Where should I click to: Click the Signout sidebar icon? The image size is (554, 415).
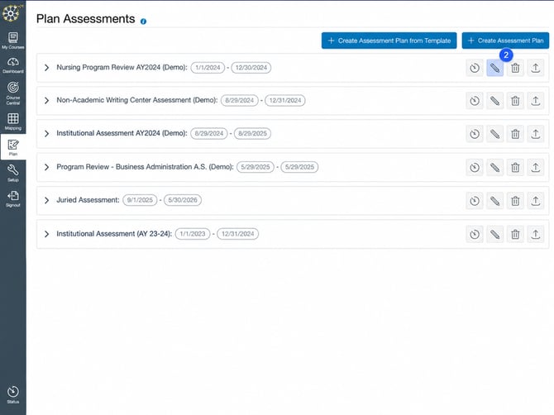coord(13,198)
